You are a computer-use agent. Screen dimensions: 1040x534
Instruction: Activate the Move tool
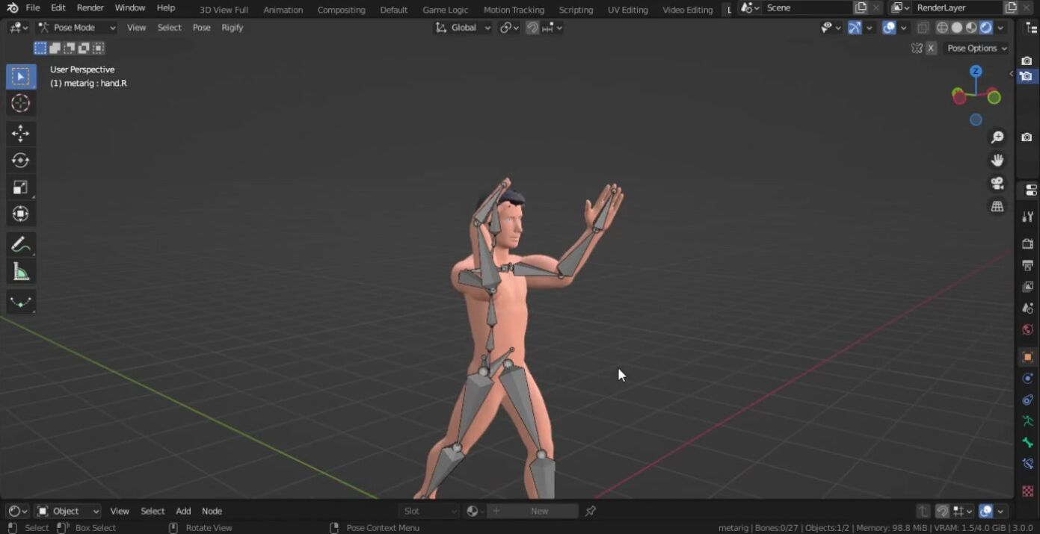pyautogui.click(x=21, y=134)
